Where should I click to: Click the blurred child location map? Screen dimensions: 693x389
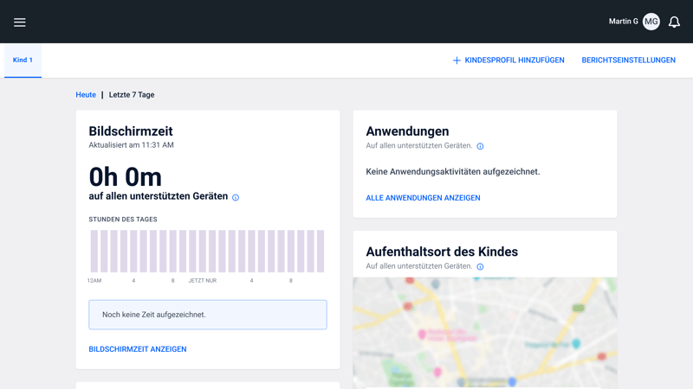click(485, 333)
